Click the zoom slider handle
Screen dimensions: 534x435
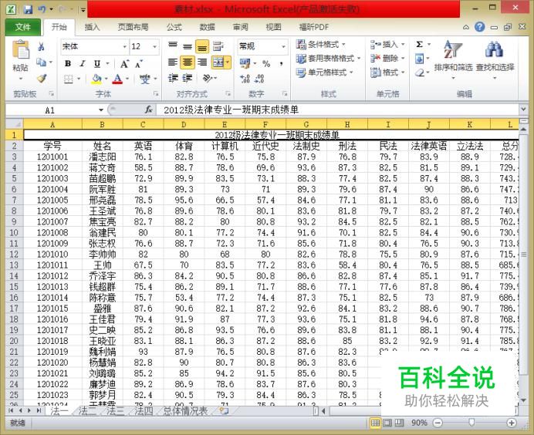(x=471, y=423)
